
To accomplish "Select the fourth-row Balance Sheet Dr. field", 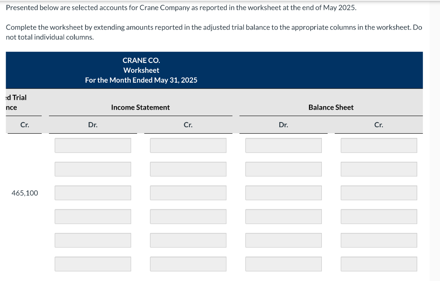I will [x=284, y=216].
